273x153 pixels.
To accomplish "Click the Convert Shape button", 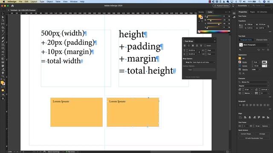I will point(246,134).
